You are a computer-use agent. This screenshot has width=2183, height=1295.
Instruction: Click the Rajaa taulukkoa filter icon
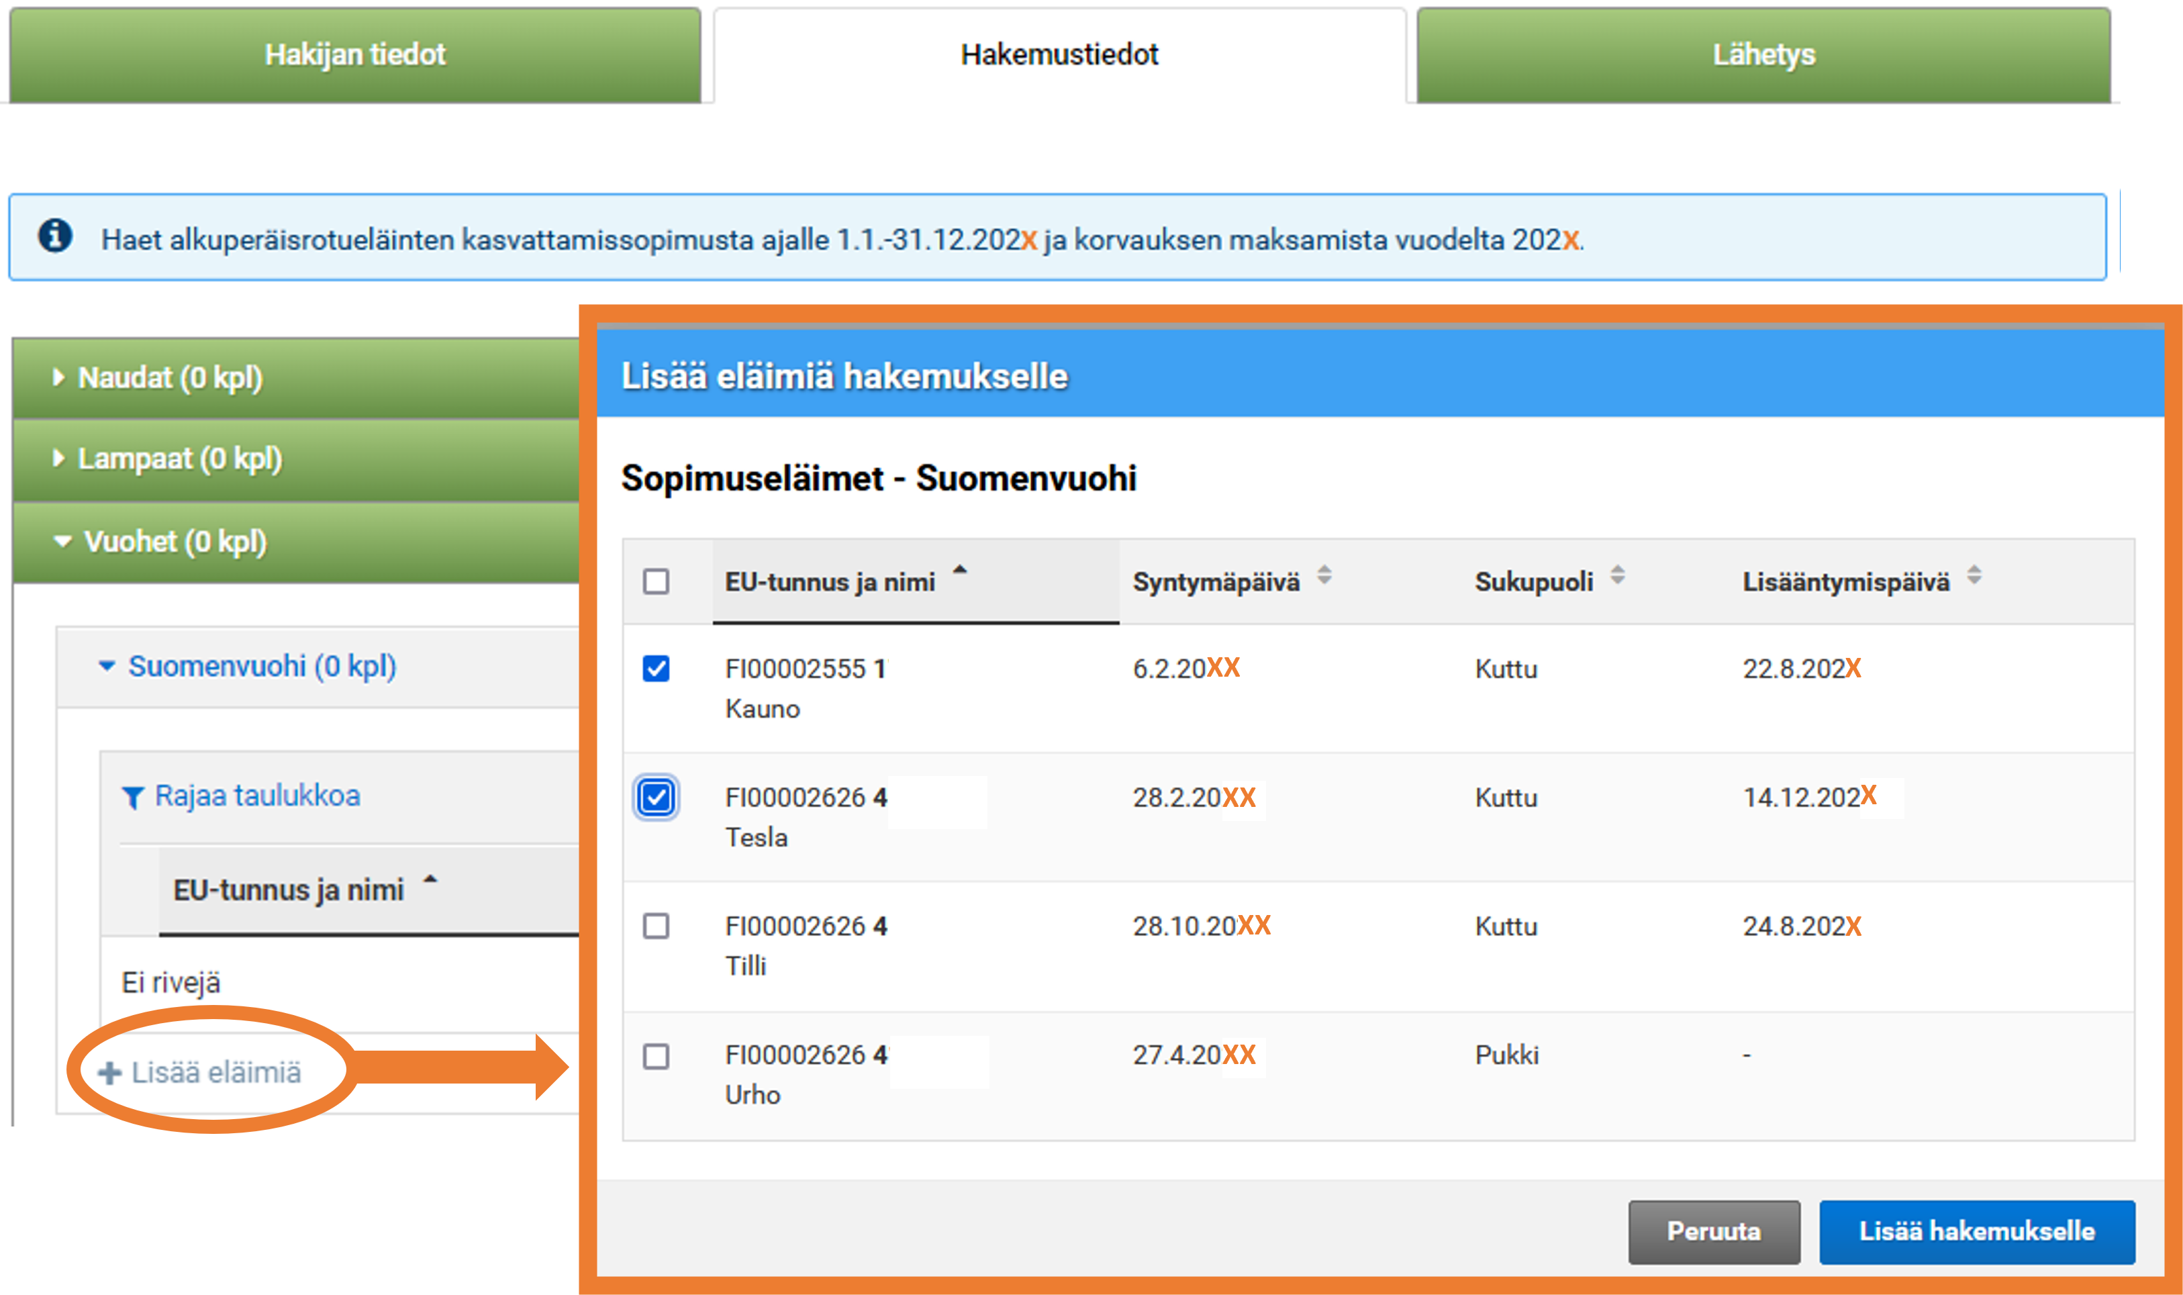[133, 797]
